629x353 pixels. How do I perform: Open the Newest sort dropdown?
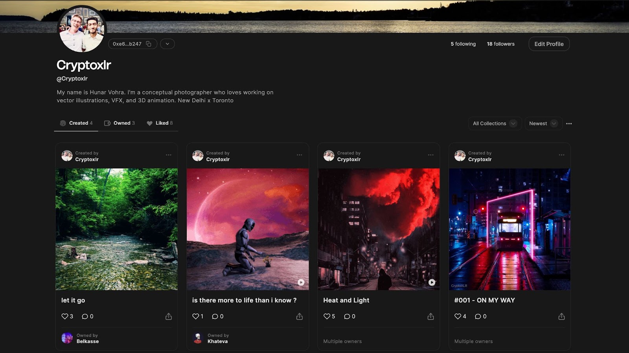(x=543, y=124)
